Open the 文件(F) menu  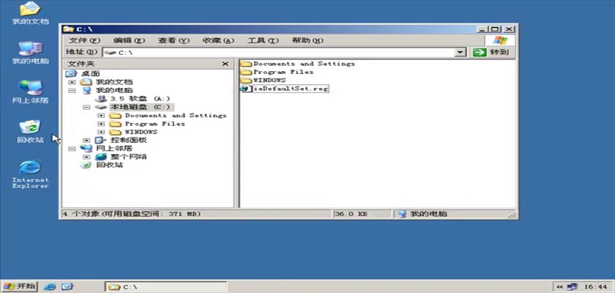click(x=84, y=40)
